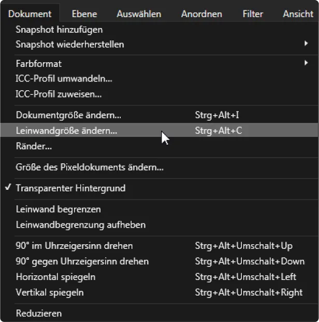Open the Filter menu
Viewport: 319px width, 322px height.
253,14
